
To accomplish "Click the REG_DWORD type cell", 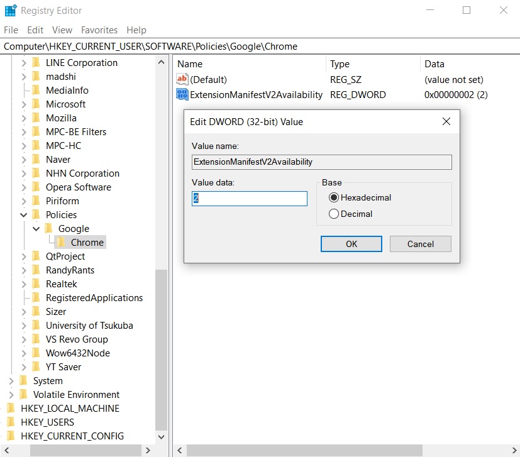I will [358, 95].
